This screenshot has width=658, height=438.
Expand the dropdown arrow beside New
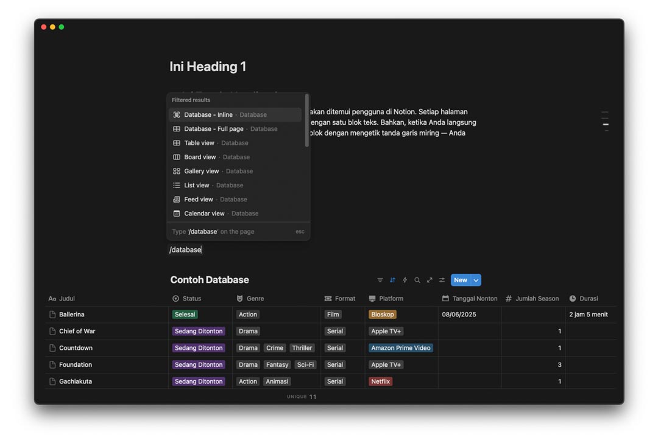click(x=476, y=280)
